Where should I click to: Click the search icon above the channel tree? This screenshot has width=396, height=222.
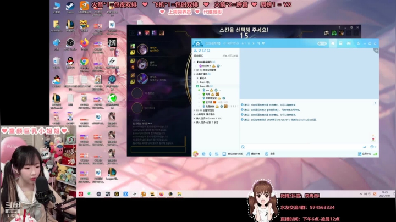click(x=208, y=51)
